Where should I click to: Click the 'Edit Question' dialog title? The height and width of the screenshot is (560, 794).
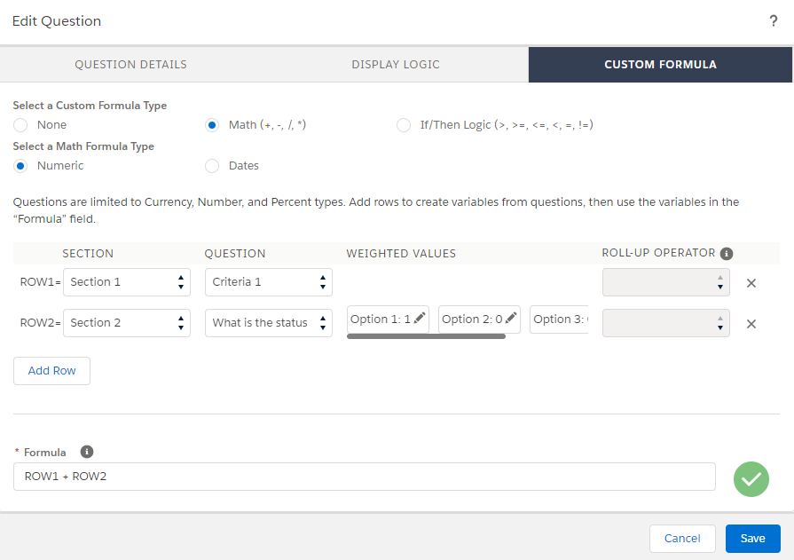57,21
